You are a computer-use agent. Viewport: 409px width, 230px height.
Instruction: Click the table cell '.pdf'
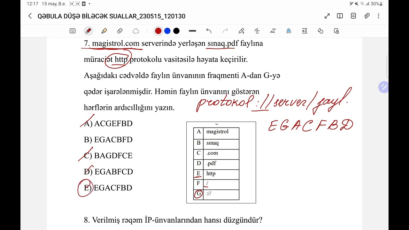[x=221, y=164]
